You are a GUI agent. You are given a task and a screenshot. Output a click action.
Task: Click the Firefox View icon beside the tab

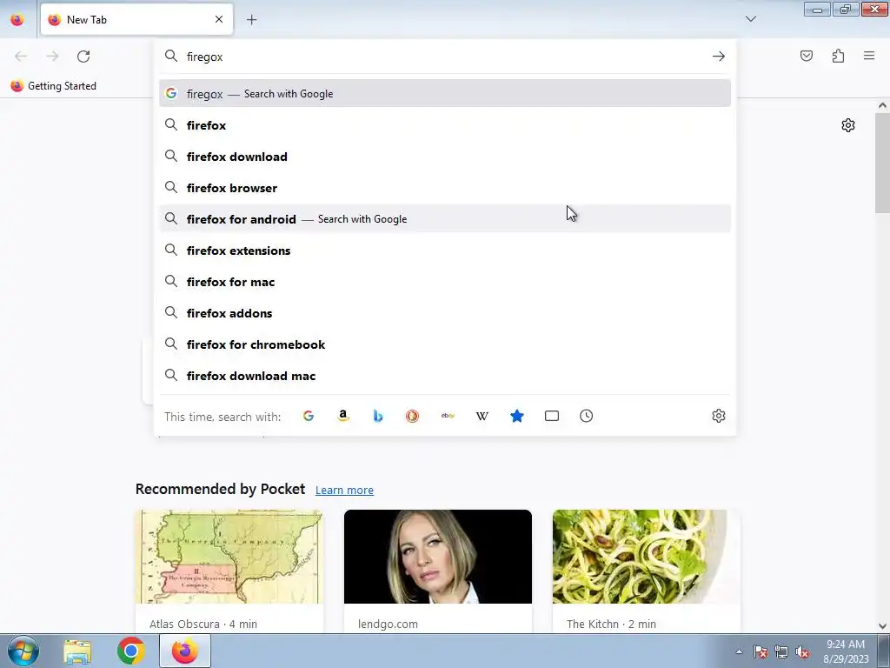click(17, 19)
